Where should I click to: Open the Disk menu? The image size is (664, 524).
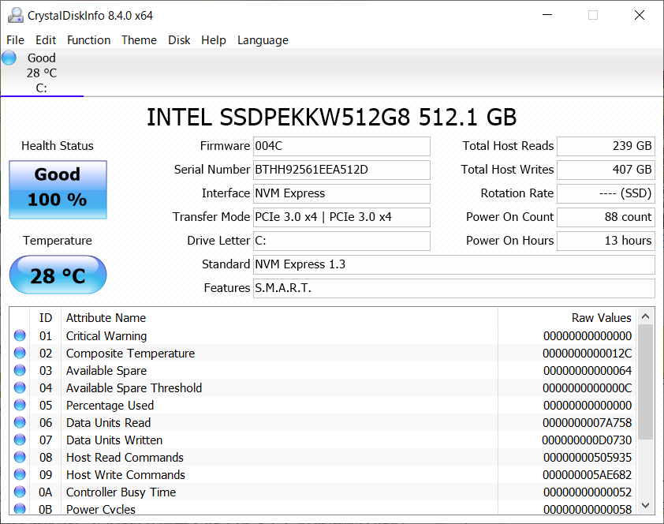click(179, 39)
